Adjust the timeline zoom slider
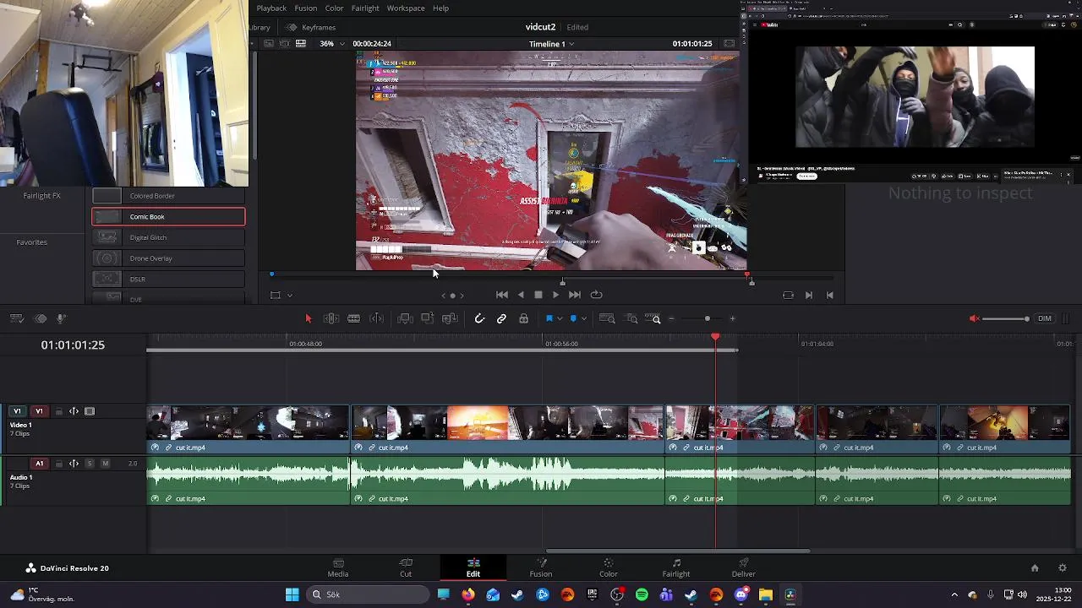This screenshot has height=608, width=1082. [708, 318]
